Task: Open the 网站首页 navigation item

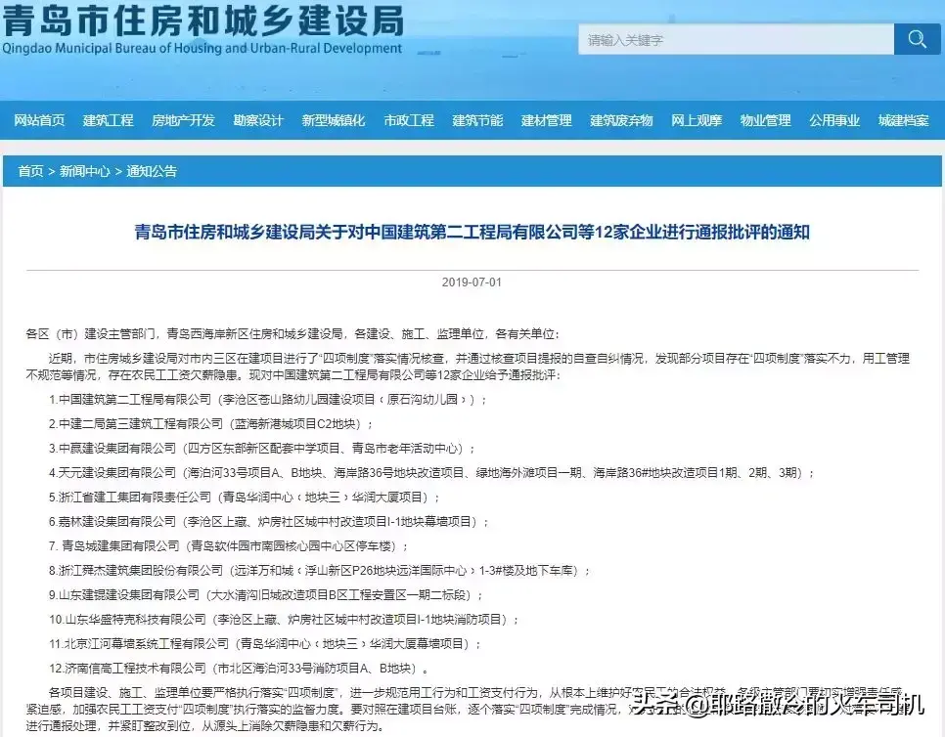Action: coord(39,120)
